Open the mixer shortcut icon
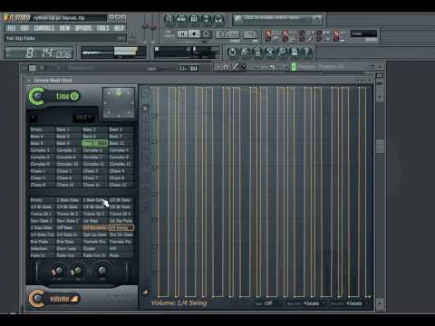Viewport: 435px width, 326px height. point(218,18)
